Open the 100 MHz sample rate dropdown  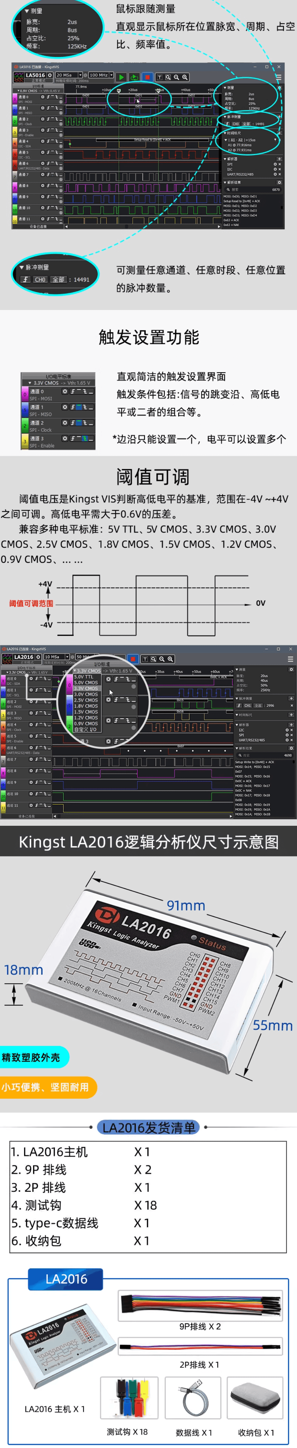(x=101, y=75)
